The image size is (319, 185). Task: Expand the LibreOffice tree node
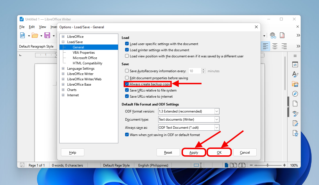pos(63,36)
